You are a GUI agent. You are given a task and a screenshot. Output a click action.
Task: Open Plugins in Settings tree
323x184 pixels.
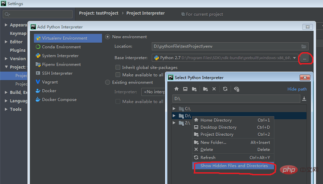coord(18,50)
